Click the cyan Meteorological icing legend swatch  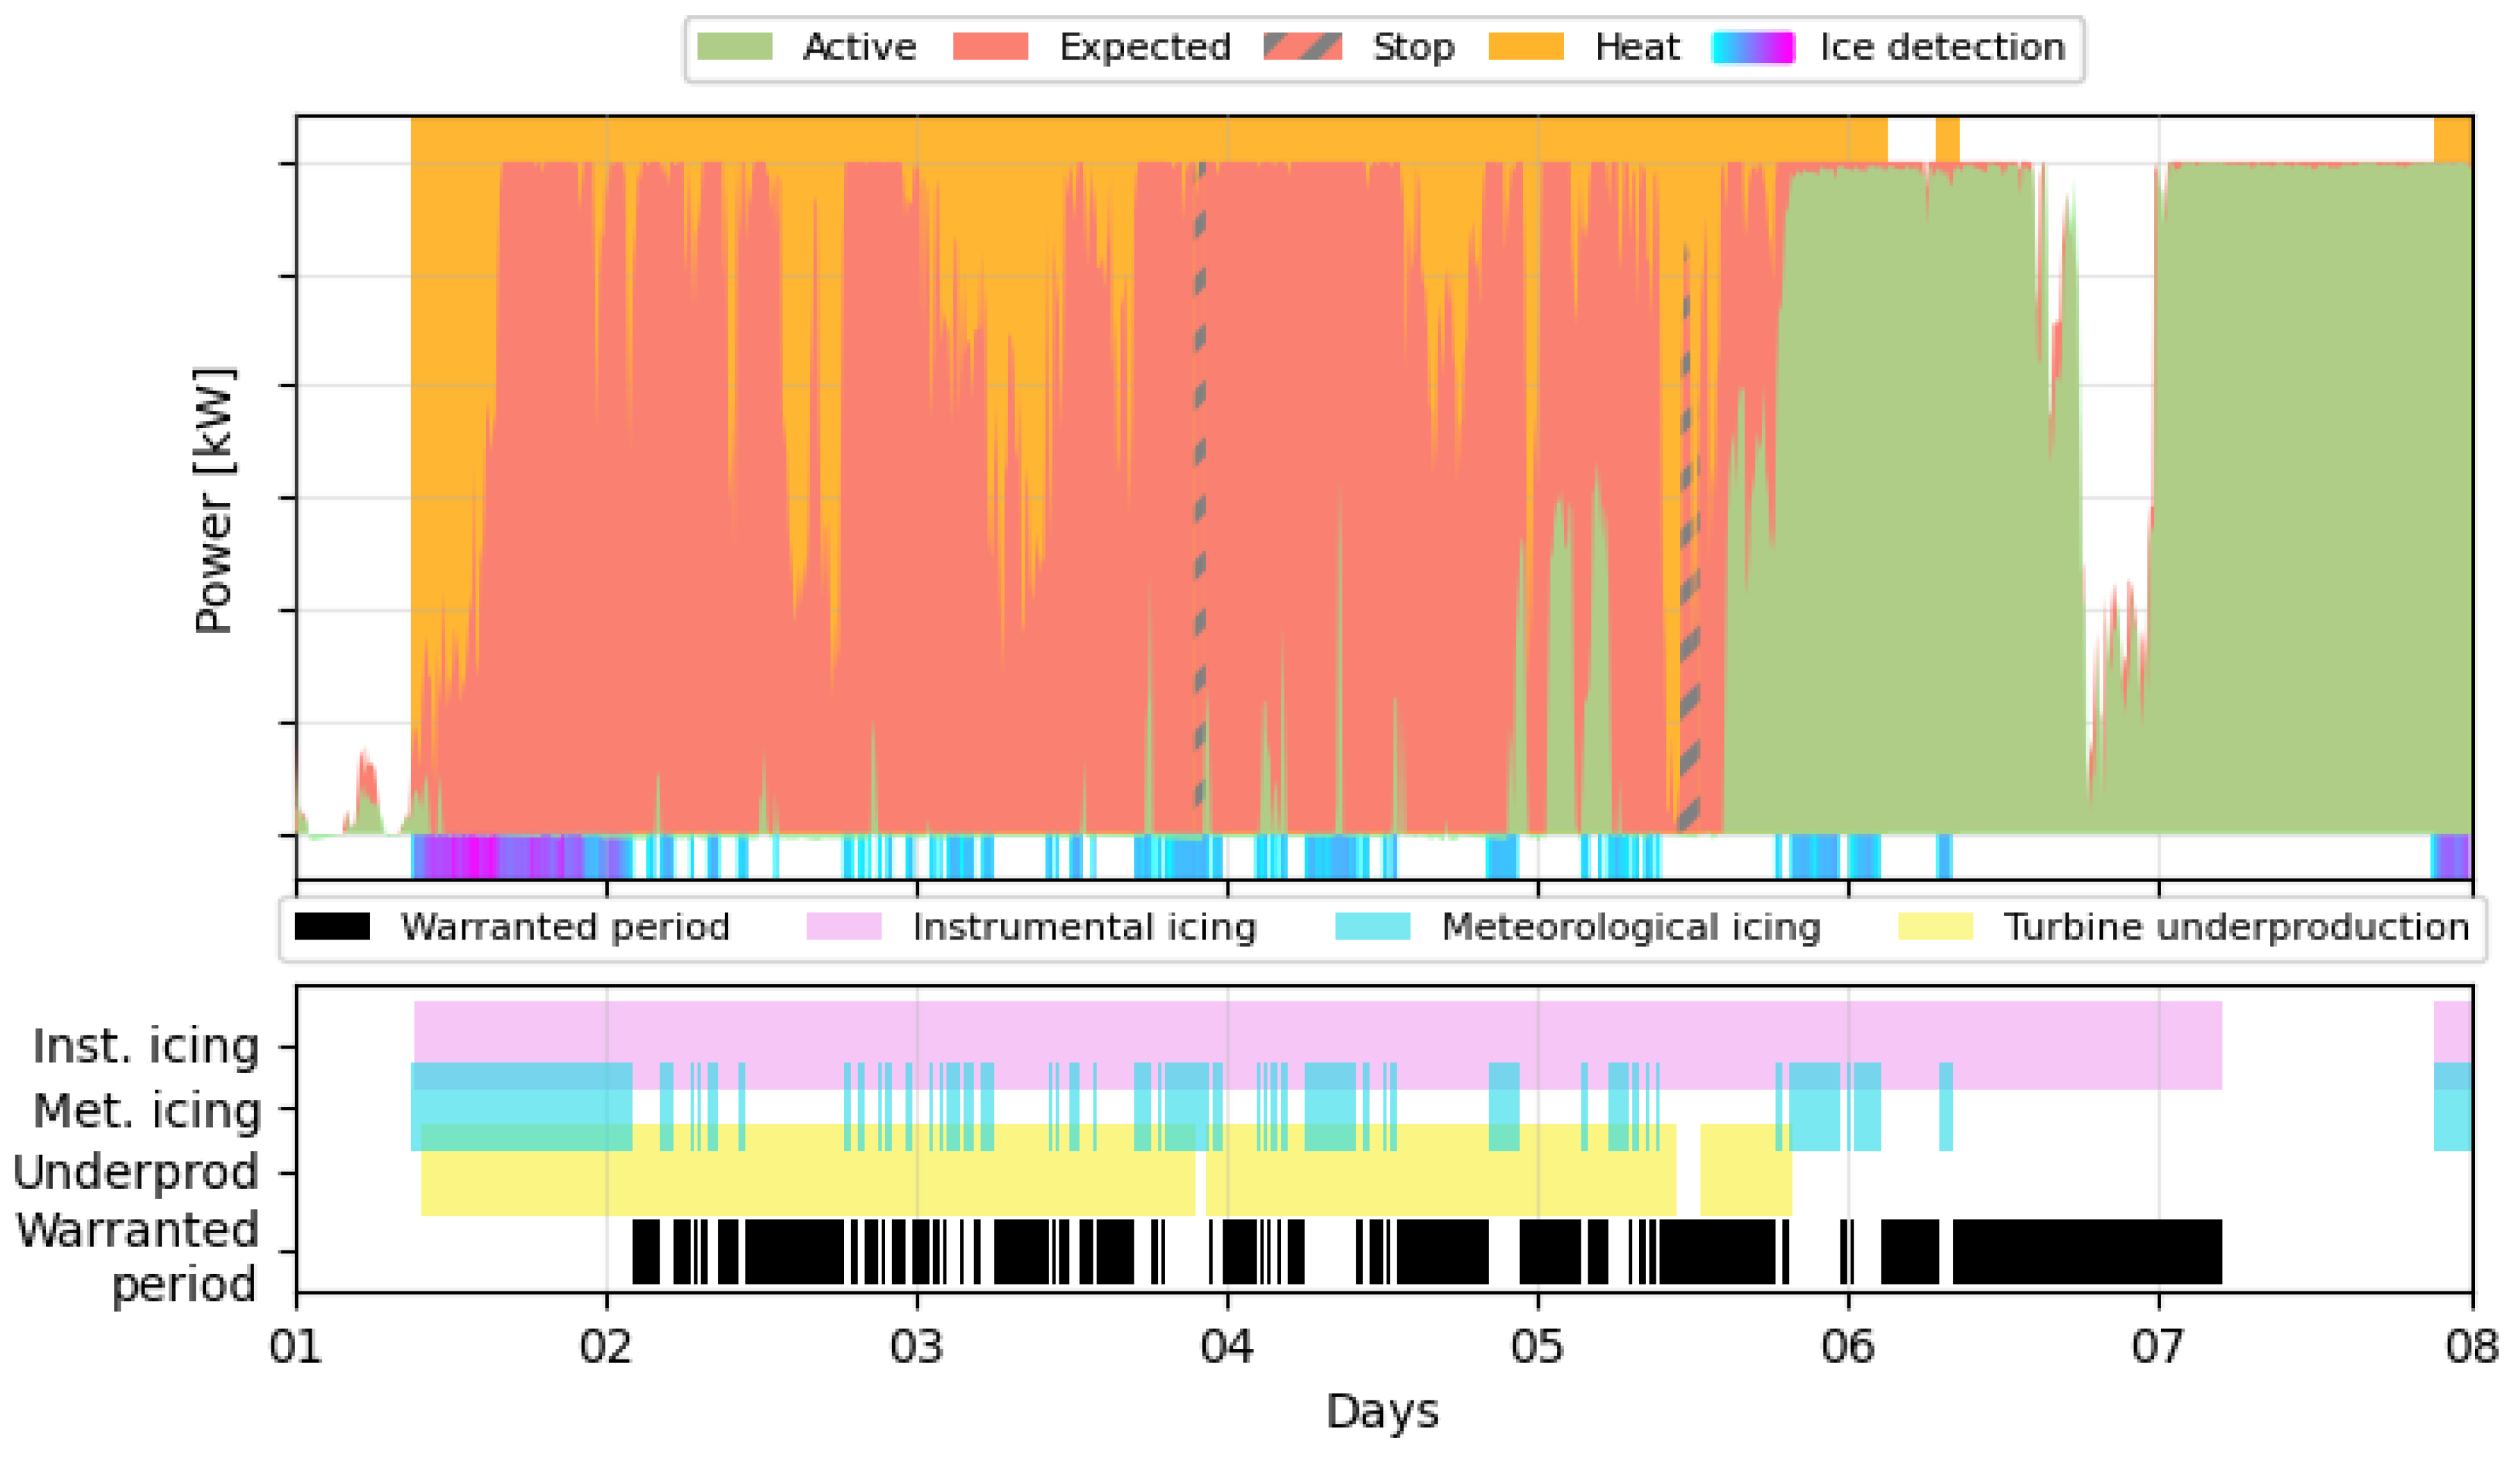tap(1373, 926)
